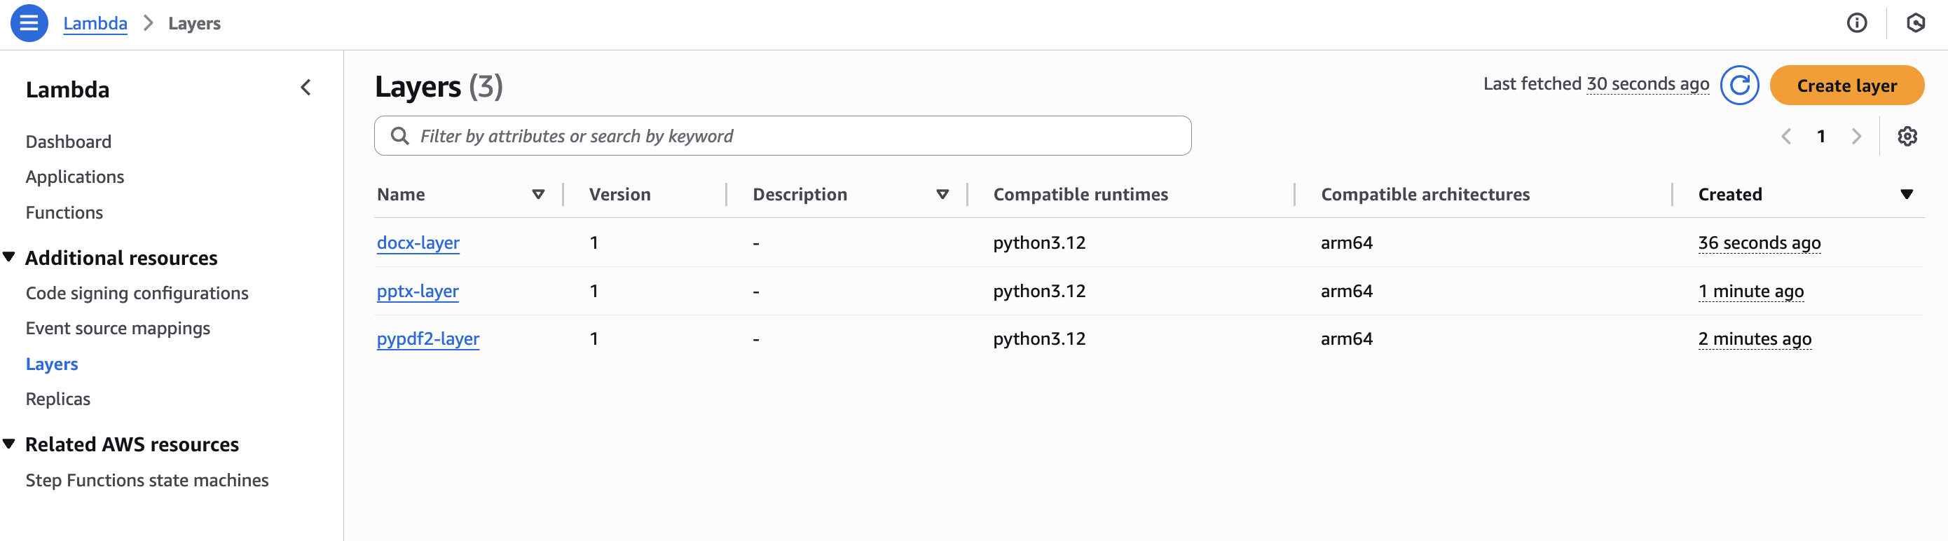This screenshot has height=541, width=1948.
Task: Click python3.12 in pypdf2-layer row
Action: (1039, 339)
